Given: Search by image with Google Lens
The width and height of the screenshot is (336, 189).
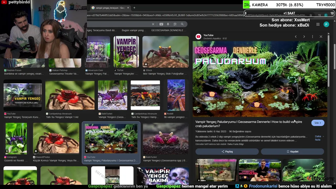Looking at the screenshot, I should 175,24.
